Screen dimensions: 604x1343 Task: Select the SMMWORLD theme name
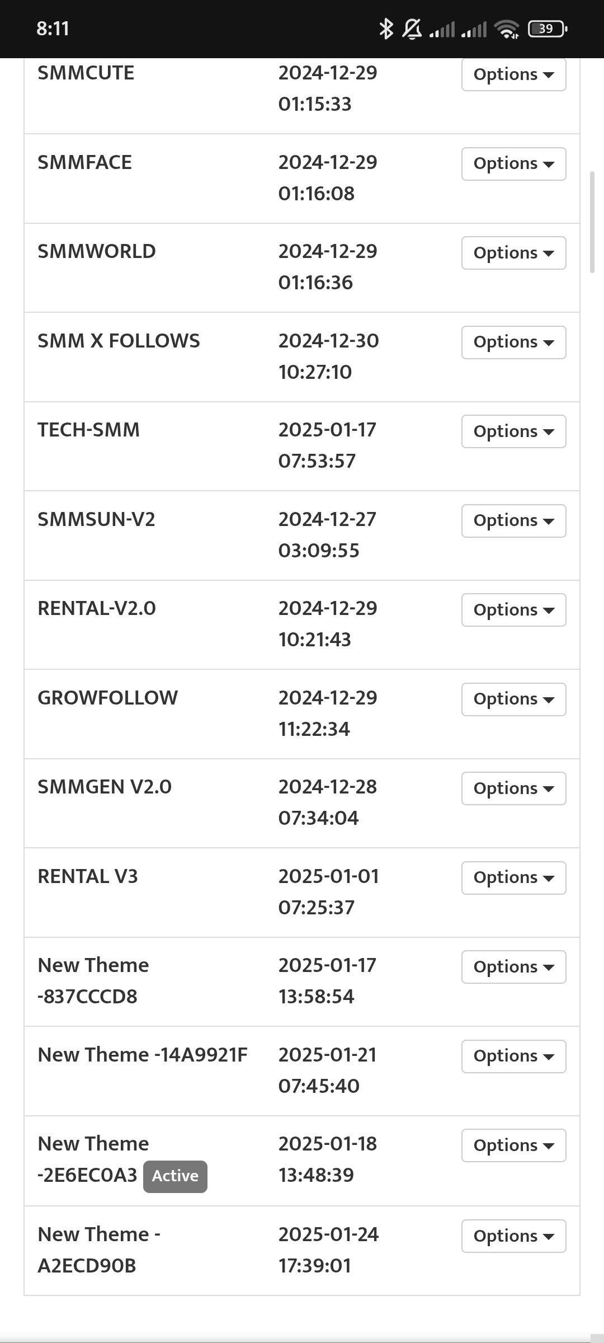(x=97, y=252)
